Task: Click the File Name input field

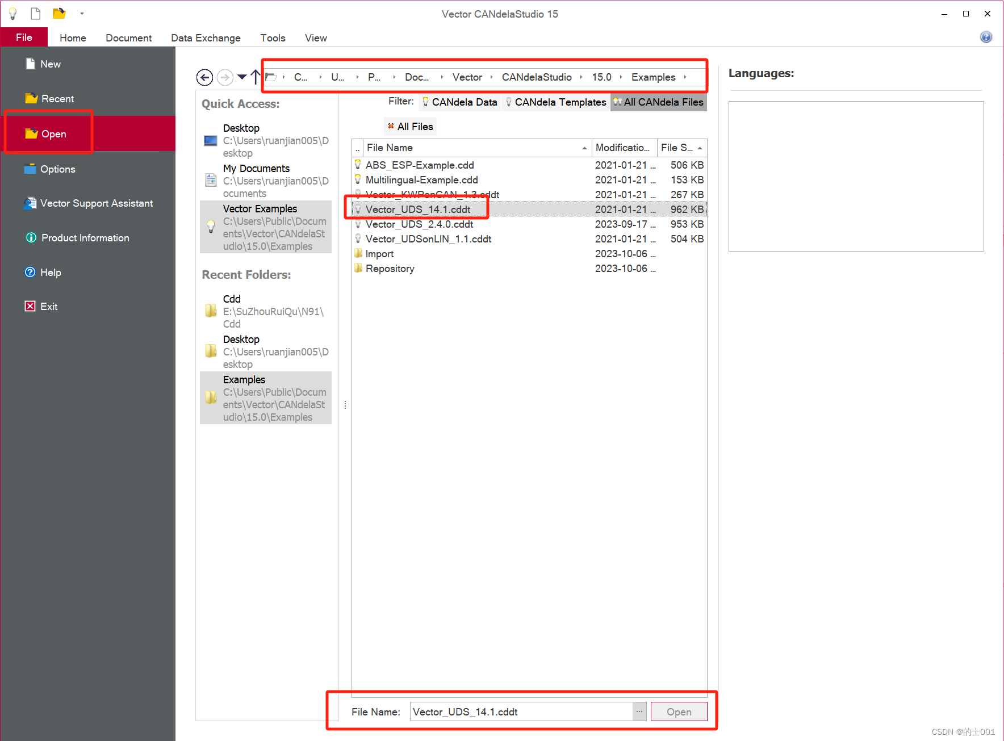Action: [521, 712]
